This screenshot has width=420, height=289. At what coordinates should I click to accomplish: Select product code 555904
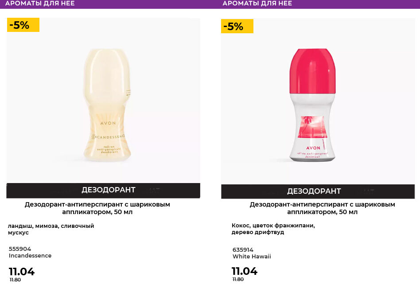click(20, 249)
